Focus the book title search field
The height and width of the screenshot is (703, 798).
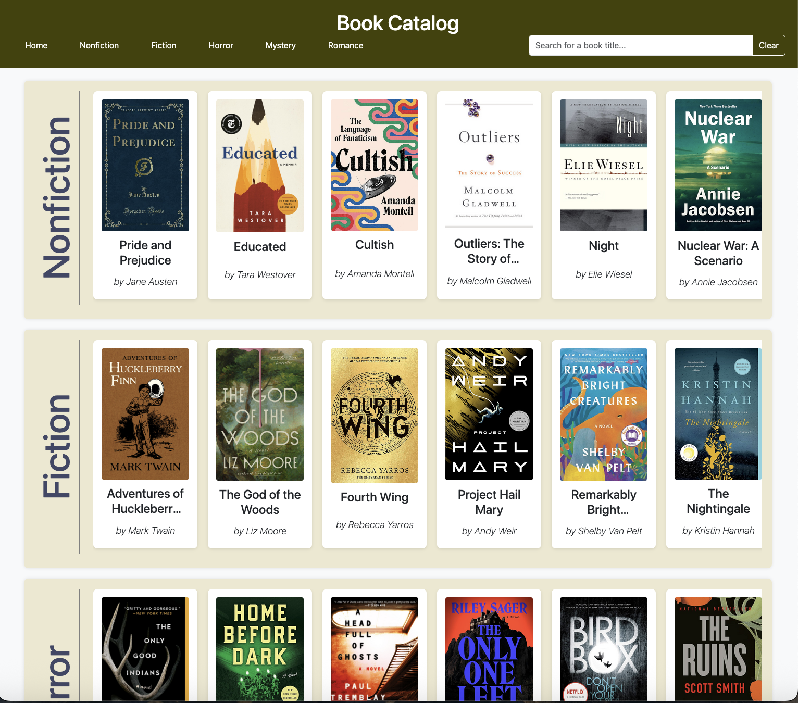pyautogui.click(x=640, y=45)
